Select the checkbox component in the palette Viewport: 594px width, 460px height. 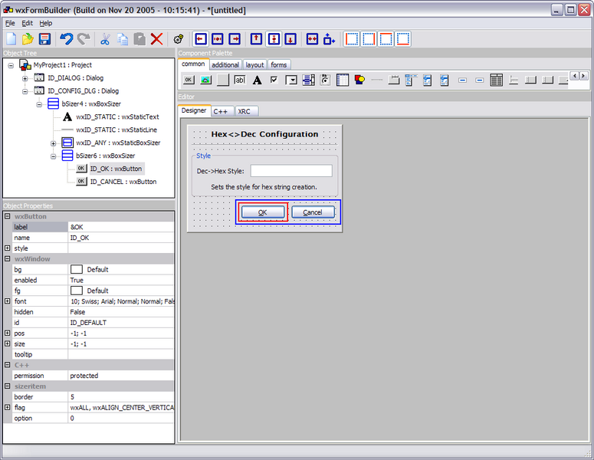click(274, 80)
